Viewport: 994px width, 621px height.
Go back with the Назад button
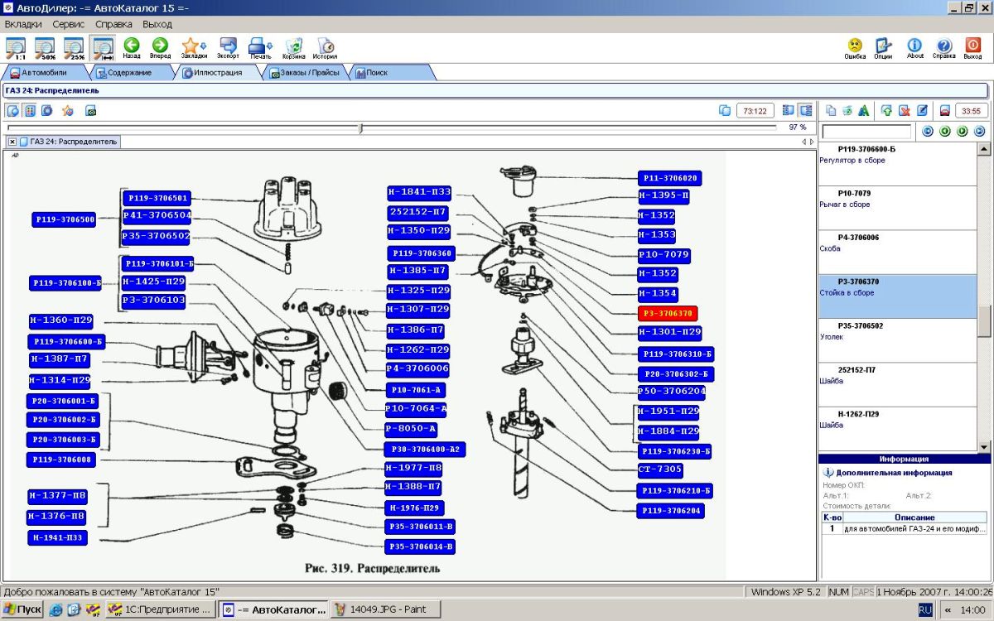point(131,48)
